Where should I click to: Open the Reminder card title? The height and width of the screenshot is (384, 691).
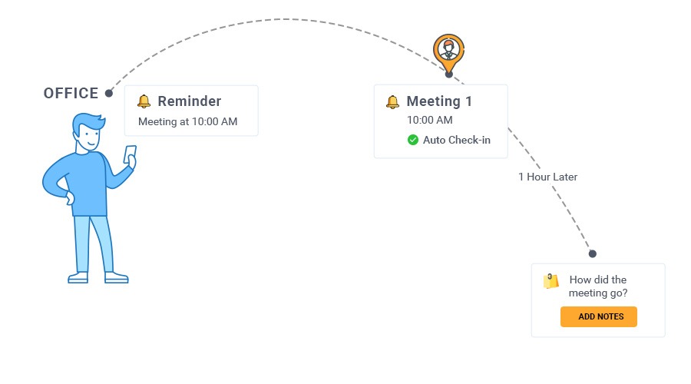click(190, 101)
